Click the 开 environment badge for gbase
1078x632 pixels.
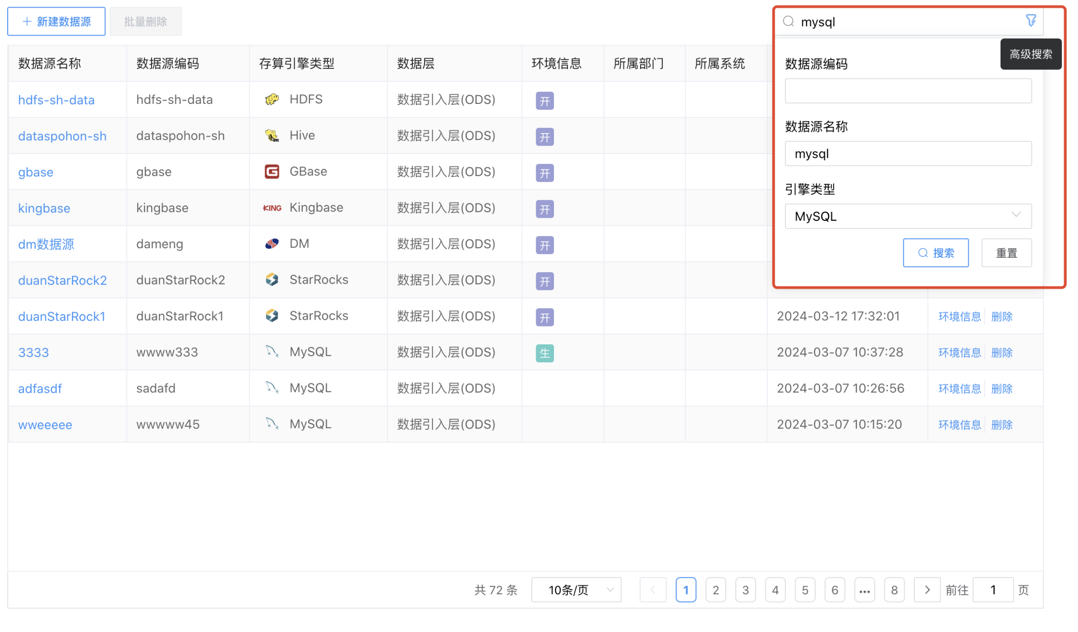[x=544, y=173]
